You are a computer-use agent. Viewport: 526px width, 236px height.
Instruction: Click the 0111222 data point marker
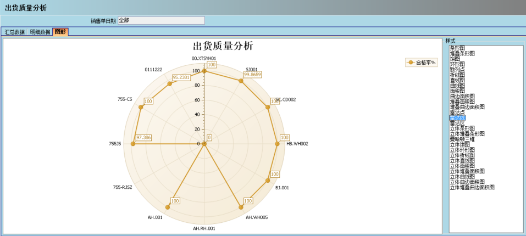pyautogui.click(x=169, y=85)
